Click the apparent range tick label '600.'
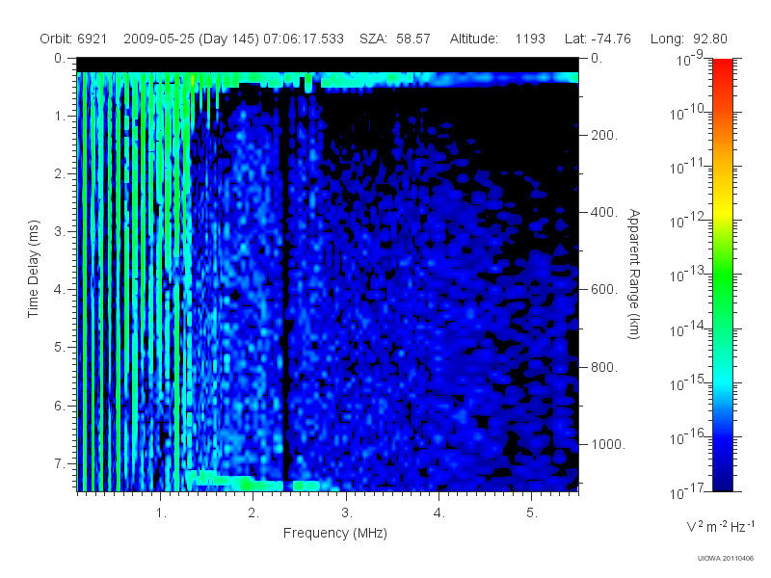 (x=604, y=290)
